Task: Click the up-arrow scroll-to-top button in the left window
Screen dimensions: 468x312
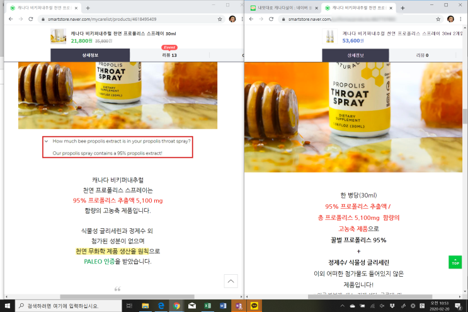Action: (231, 281)
